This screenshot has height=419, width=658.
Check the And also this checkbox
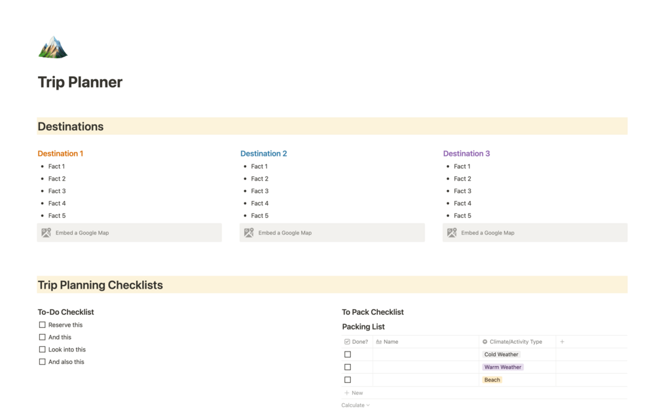42,361
